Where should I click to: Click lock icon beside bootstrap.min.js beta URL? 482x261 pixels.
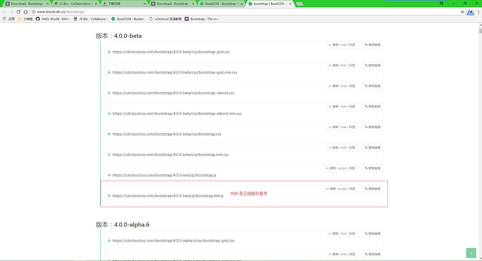(109, 196)
